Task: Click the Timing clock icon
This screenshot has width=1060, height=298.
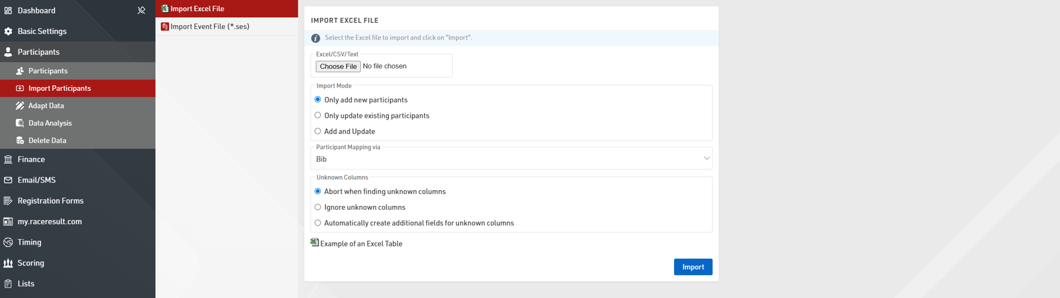Action: point(8,242)
